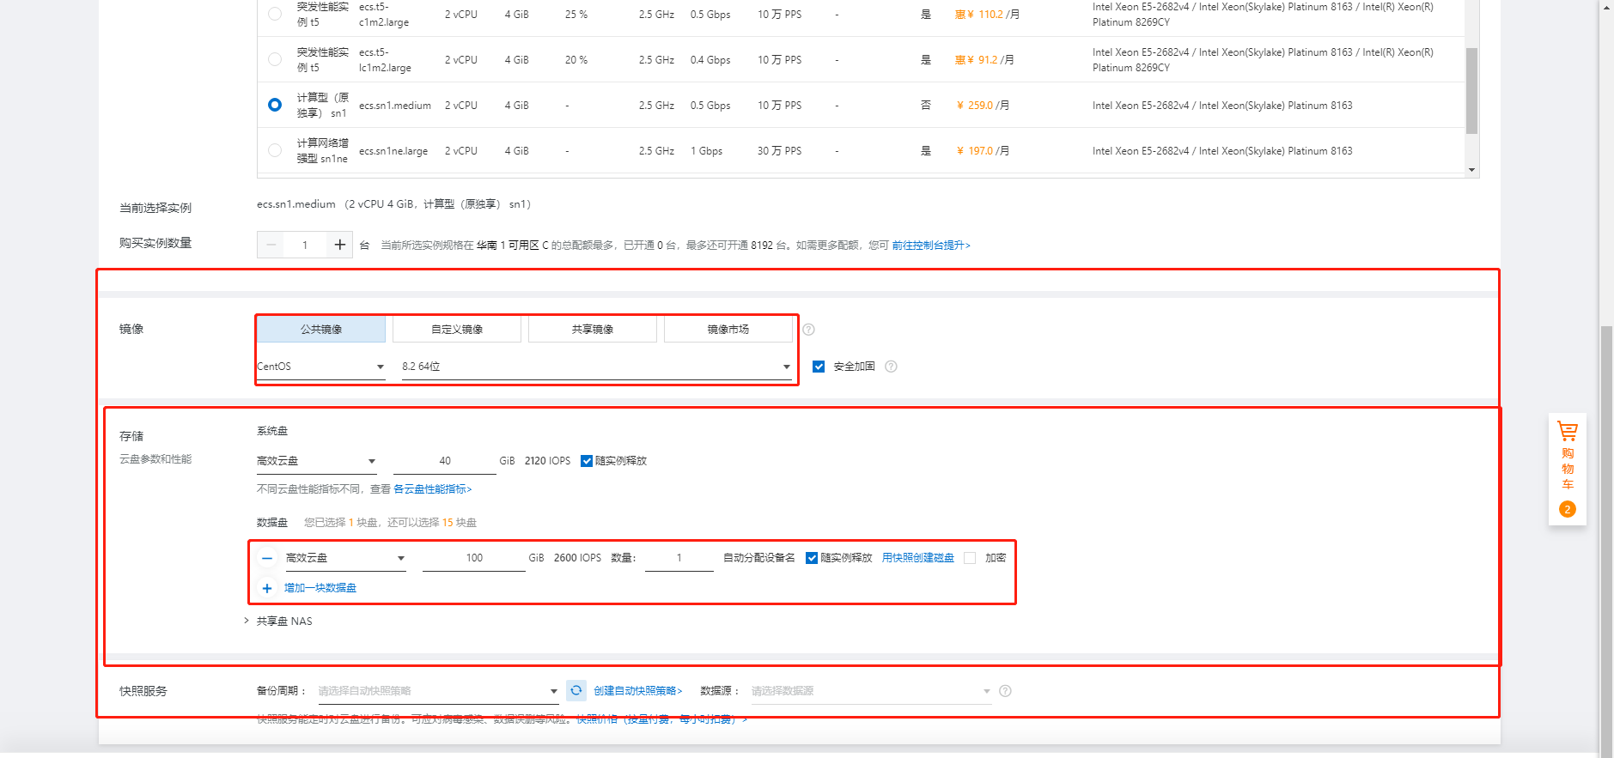Toggle the 安全加固 checkbox
1614x758 pixels.
819,367
